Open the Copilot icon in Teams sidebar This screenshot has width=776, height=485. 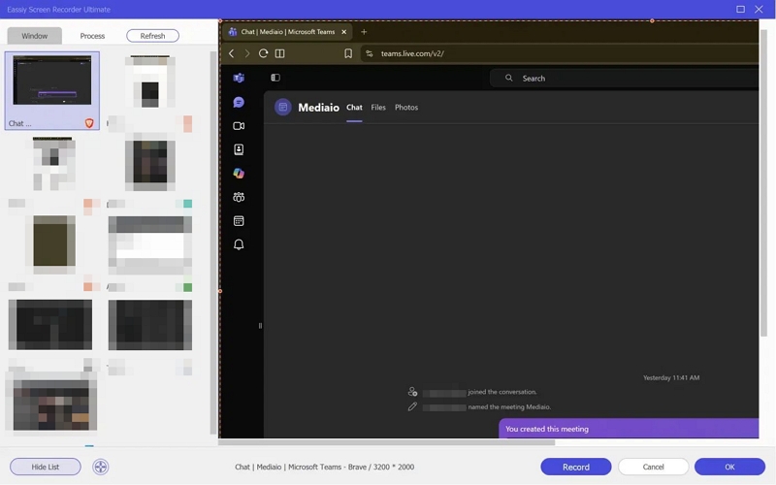click(239, 174)
